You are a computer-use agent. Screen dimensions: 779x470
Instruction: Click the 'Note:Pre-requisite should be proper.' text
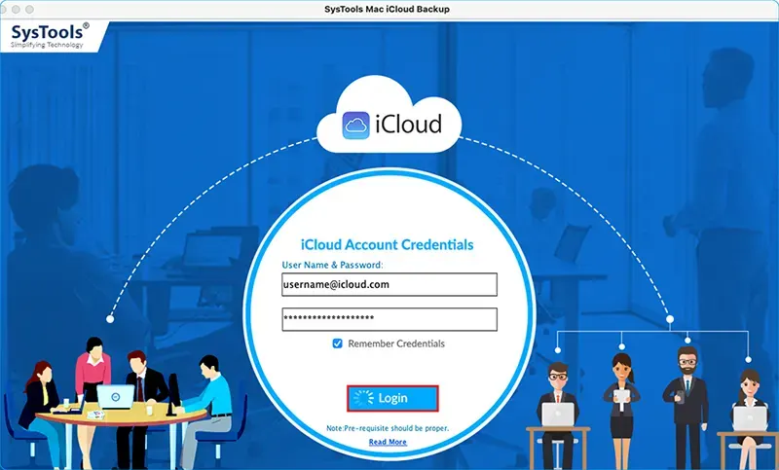(388, 428)
